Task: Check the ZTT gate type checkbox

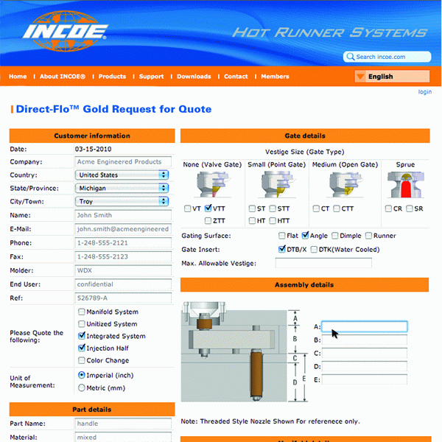Action: coord(208,221)
